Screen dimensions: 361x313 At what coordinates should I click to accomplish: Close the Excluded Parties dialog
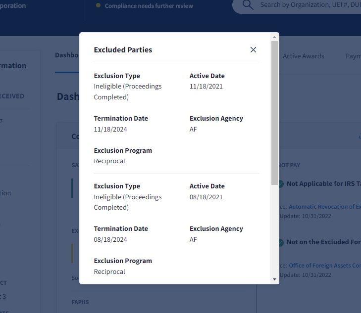[x=253, y=50]
